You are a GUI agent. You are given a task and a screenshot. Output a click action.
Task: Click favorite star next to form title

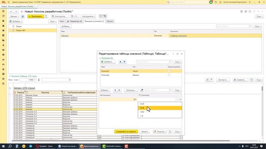[22, 12]
